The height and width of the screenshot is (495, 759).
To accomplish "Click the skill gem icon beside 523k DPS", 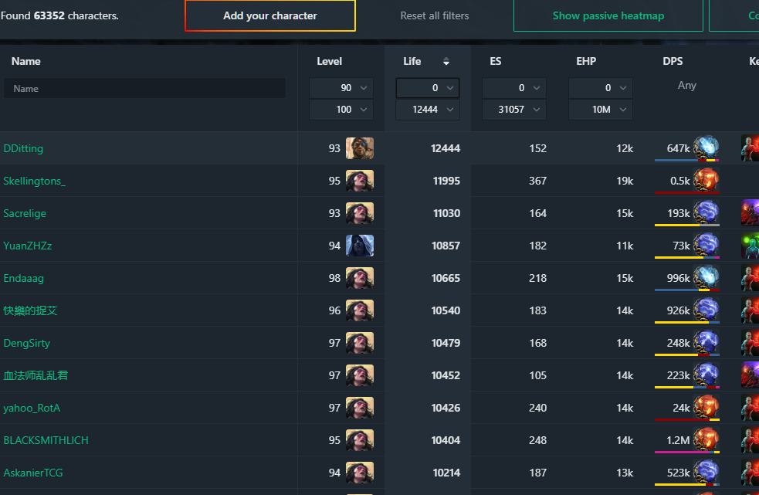I will (706, 471).
